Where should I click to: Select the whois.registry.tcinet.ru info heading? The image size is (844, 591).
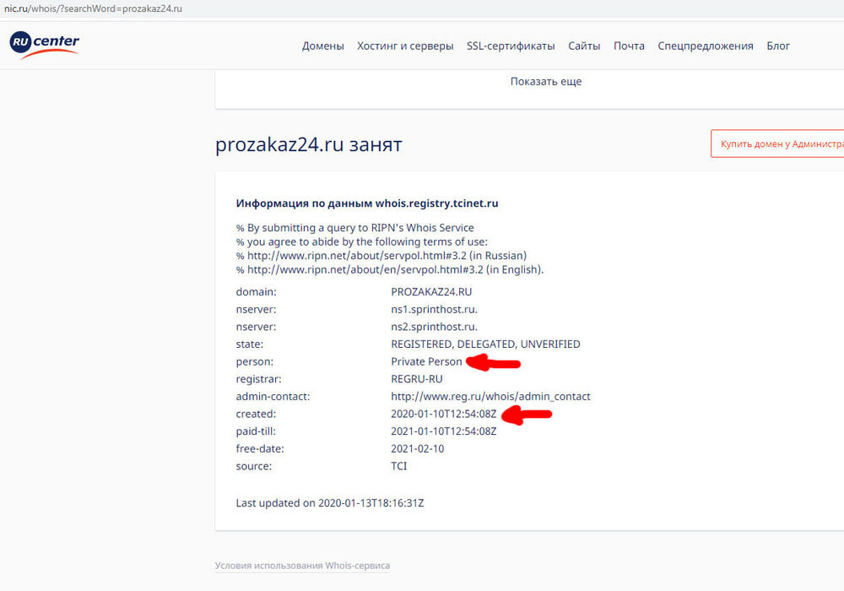(367, 203)
